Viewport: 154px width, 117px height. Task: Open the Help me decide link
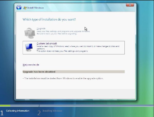31,65
